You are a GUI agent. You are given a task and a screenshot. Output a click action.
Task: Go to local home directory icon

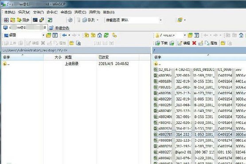click(x=100, y=35)
